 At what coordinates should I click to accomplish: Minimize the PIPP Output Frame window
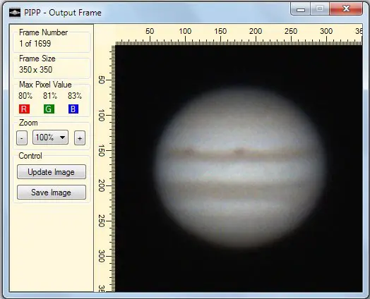(x=301, y=9)
